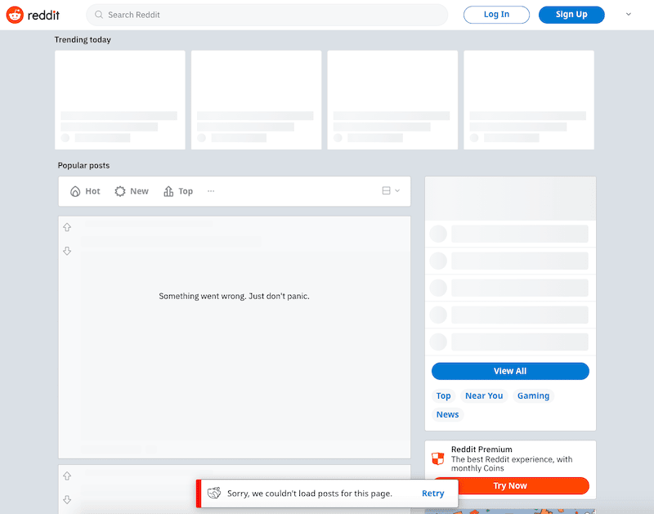654x514 pixels.
Task: Upvote the second post placeholder
Action: [x=67, y=476]
